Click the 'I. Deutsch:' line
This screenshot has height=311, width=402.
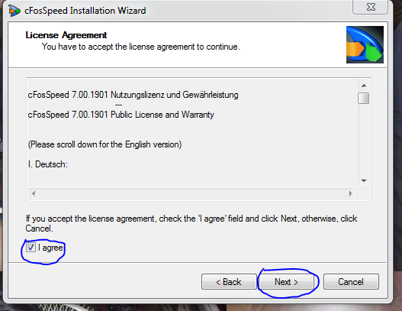[x=48, y=164]
